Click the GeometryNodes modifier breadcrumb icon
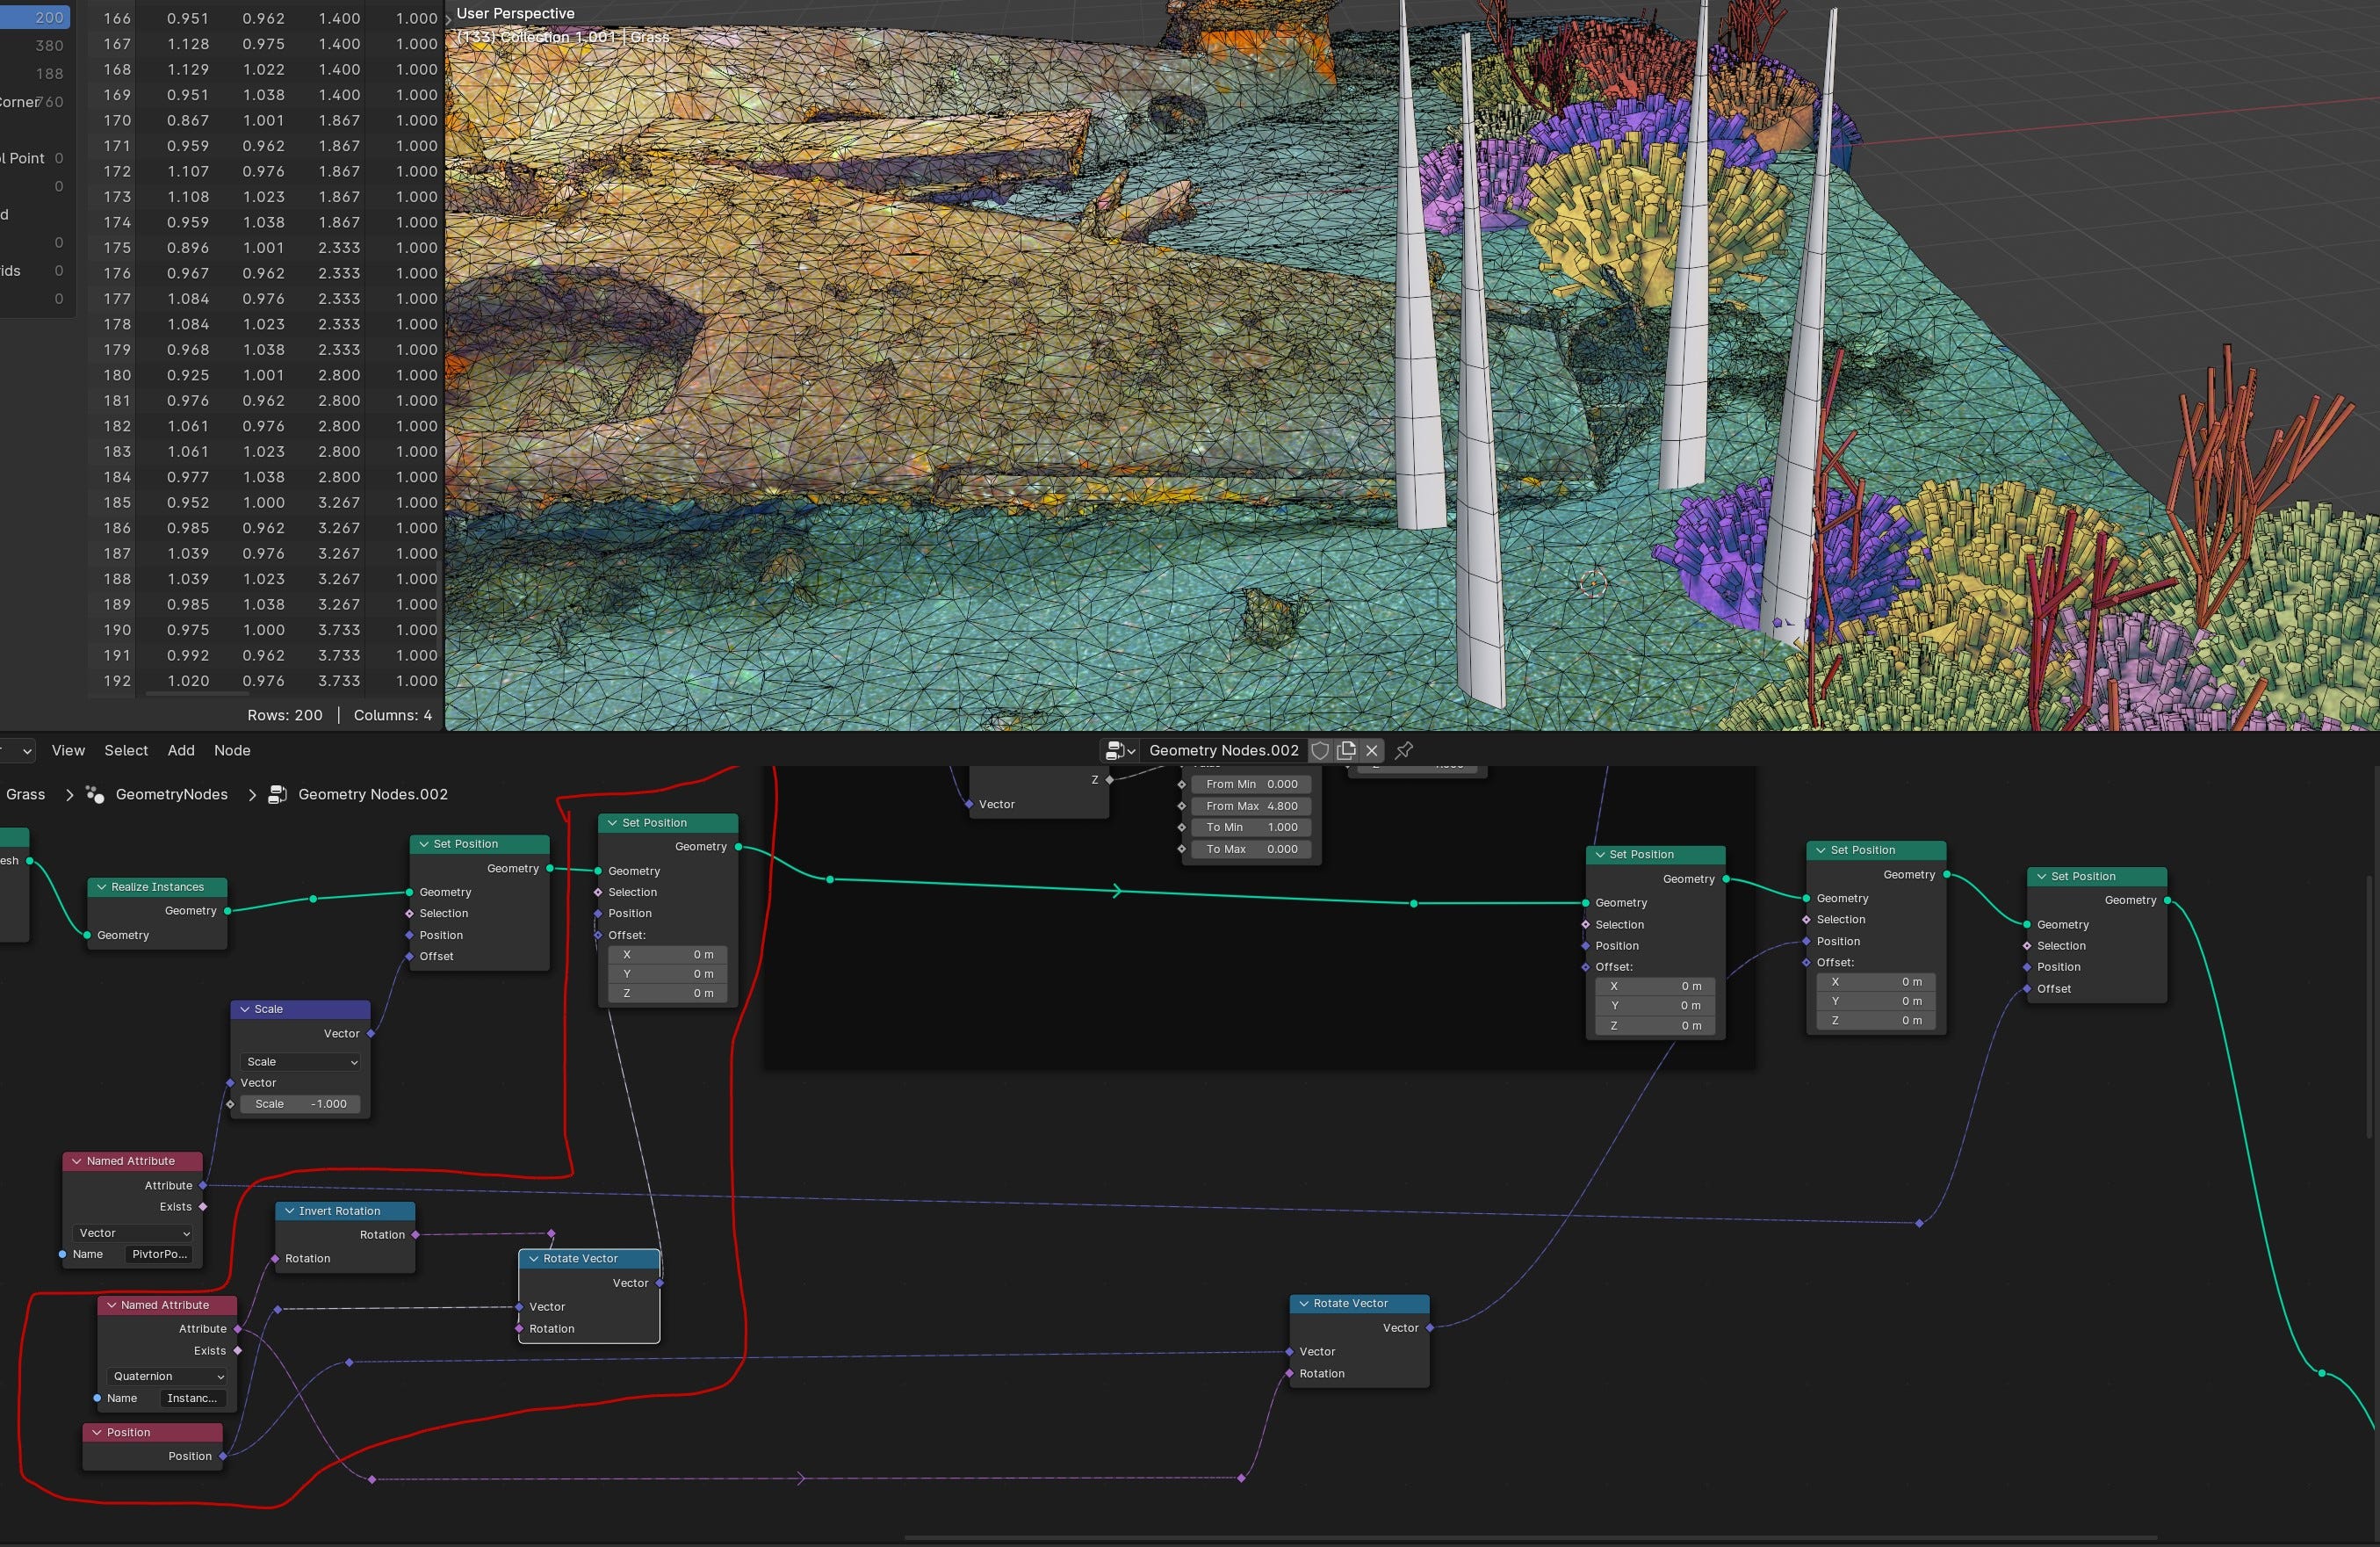 95,794
